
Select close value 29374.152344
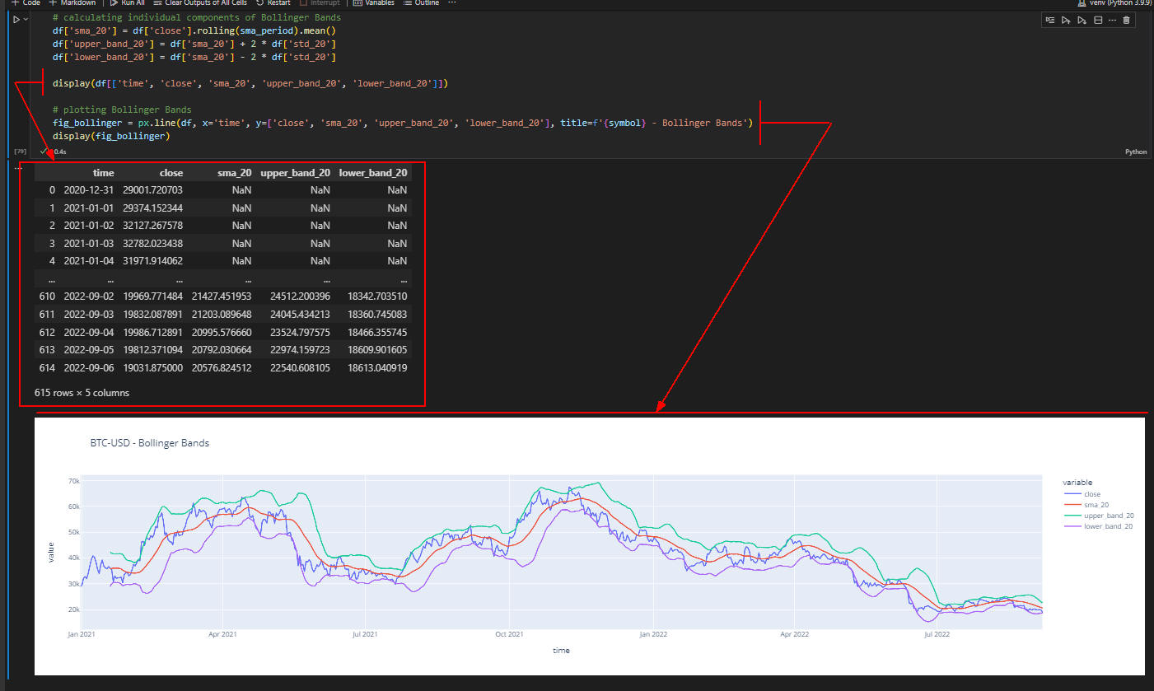click(x=153, y=208)
